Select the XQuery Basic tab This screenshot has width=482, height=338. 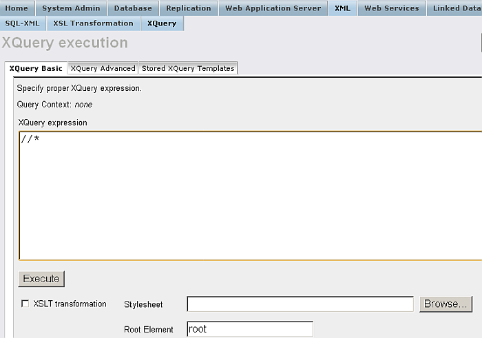click(36, 68)
